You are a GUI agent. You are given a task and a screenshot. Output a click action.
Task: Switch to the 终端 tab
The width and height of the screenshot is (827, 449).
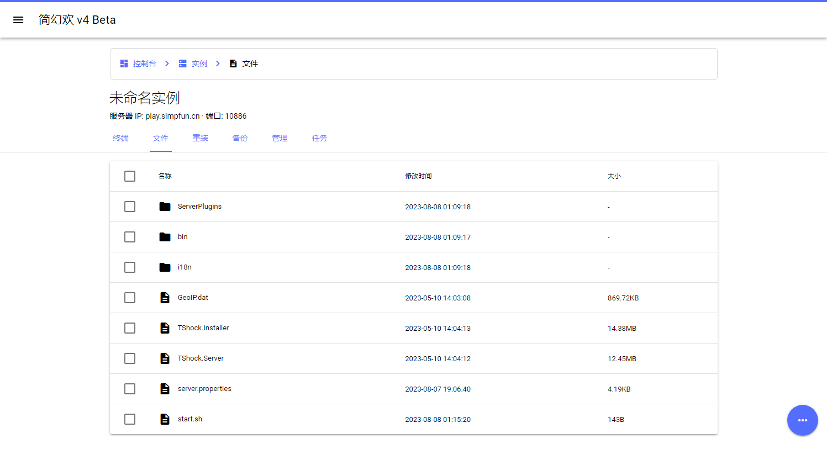click(x=120, y=138)
